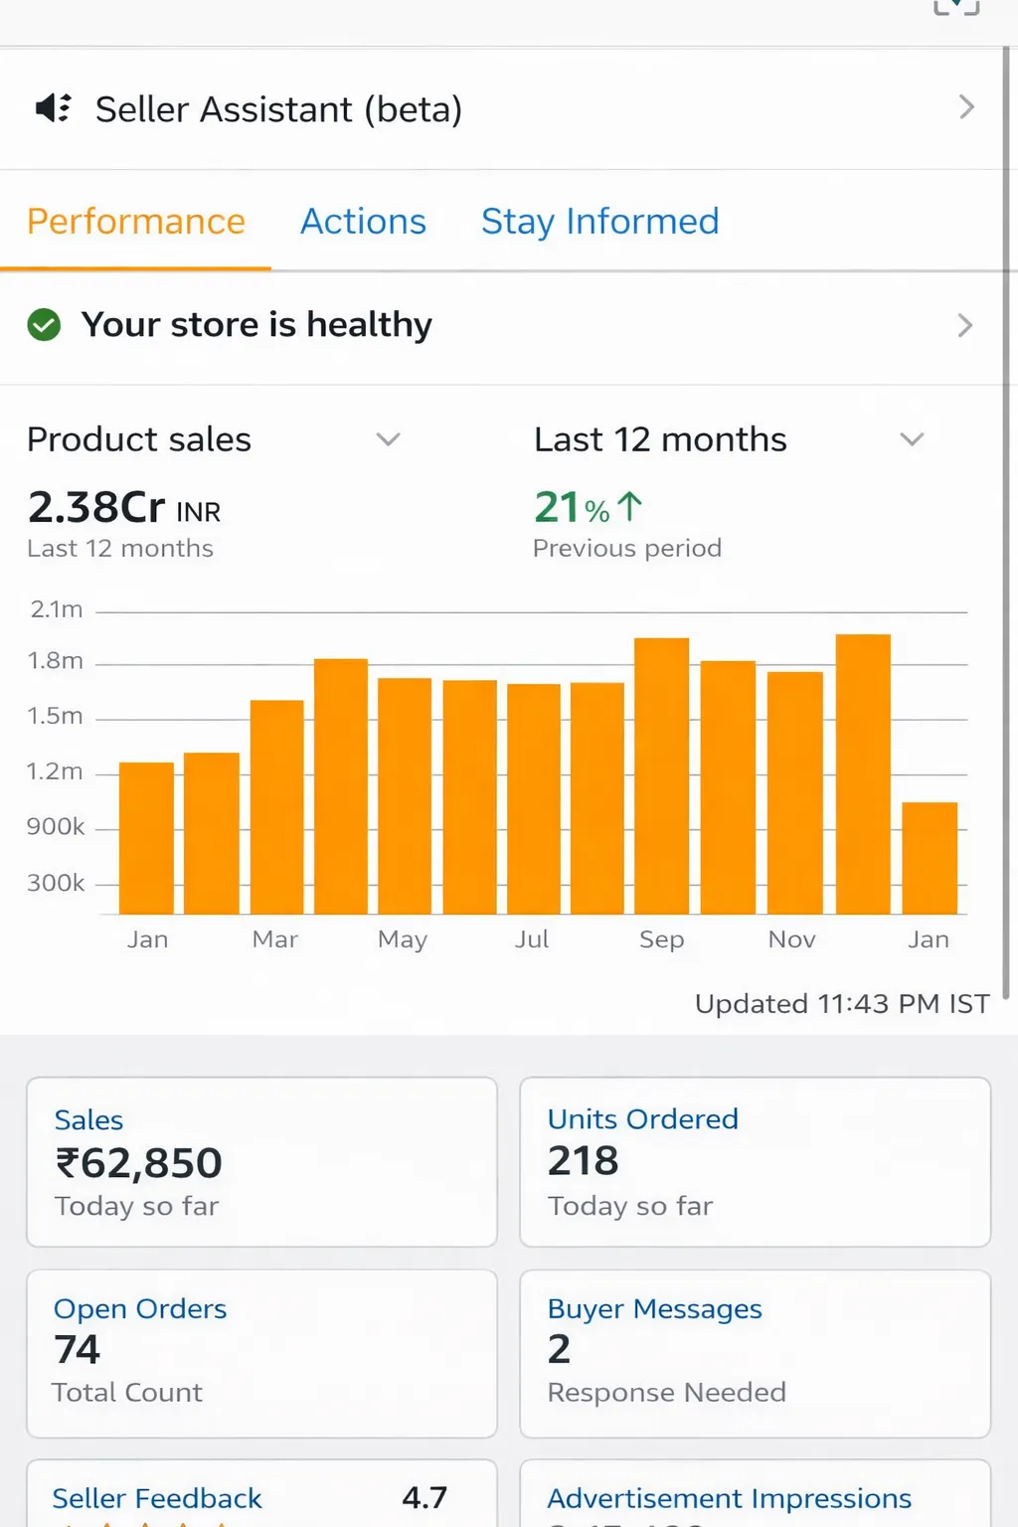
Task: Open the Sales today card
Action: point(261,1161)
